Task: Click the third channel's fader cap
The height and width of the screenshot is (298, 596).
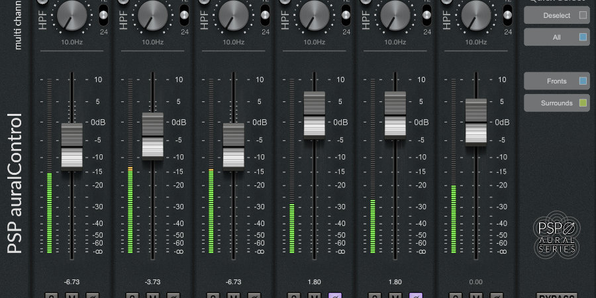Action: coord(234,146)
